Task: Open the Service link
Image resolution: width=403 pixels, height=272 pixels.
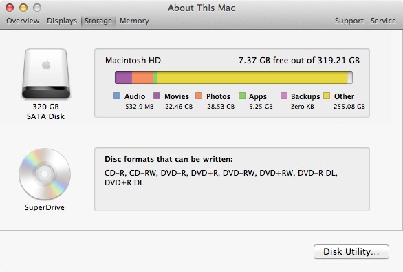Action: click(383, 21)
